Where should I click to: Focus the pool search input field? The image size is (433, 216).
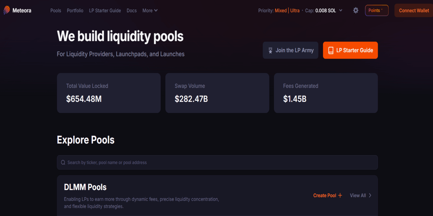pyautogui.click(x=216, y=162)
